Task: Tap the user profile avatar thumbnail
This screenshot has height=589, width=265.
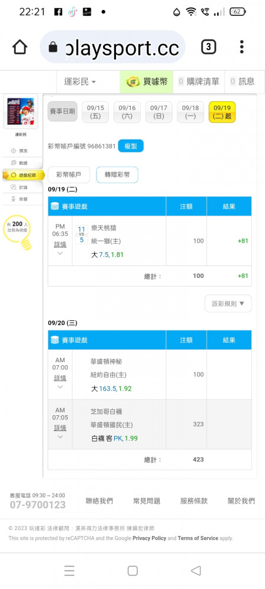Action: click(21, 111)
